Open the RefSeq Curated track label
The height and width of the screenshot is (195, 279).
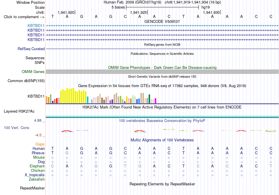31,49
